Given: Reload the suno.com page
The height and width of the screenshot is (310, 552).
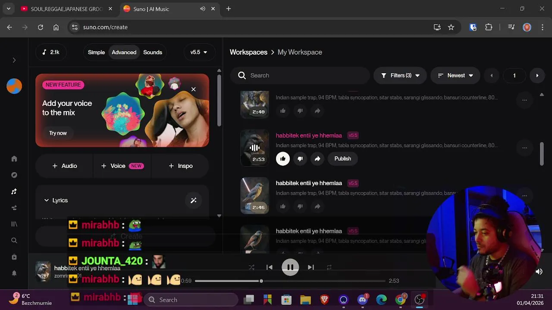Looking at the screenshot, I should pyautogui.click(x=41, y=27).
